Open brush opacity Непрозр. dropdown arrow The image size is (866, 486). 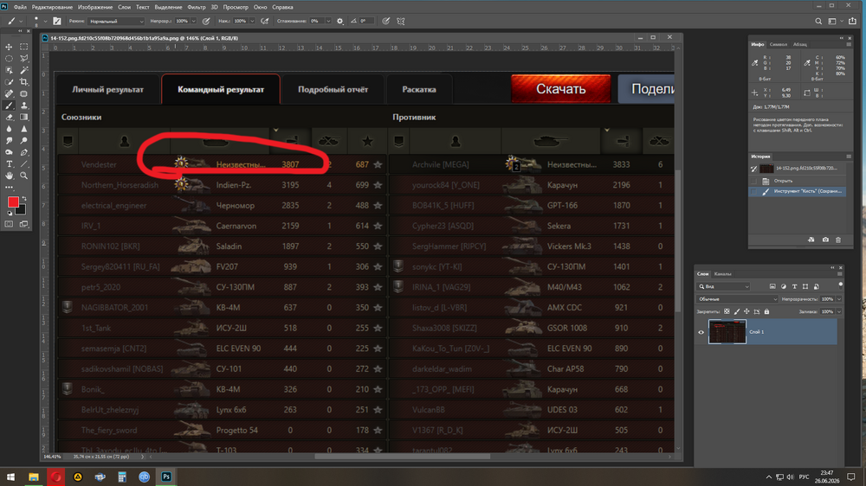point(193,21)
